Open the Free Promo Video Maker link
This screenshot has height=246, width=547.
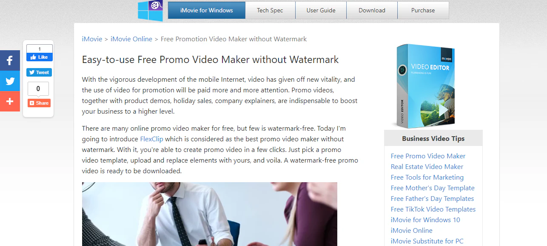(428, 156)
